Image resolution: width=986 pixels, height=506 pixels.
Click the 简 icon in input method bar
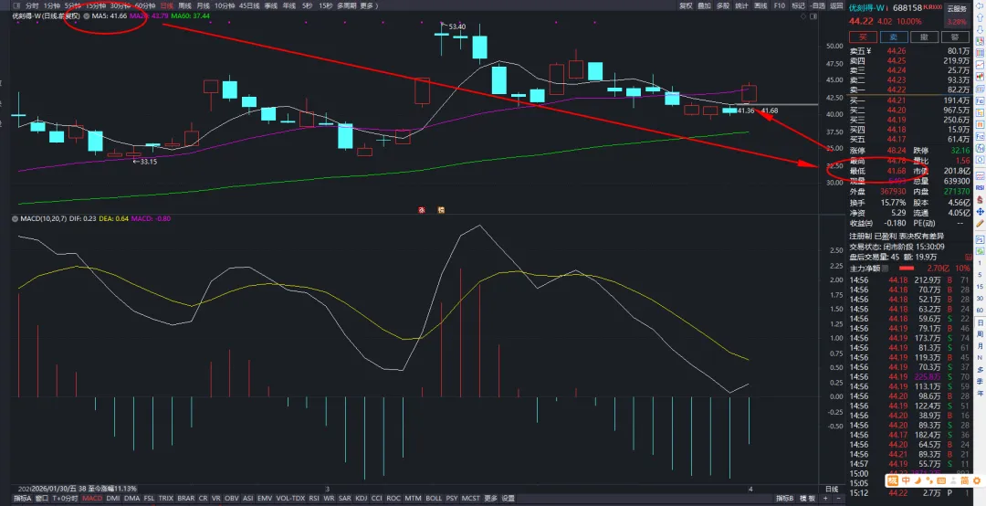click(x=965, y=480)
